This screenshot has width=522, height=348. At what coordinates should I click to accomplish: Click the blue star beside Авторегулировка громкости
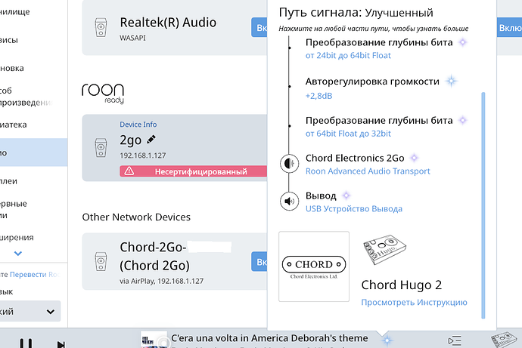click(452, 81)
